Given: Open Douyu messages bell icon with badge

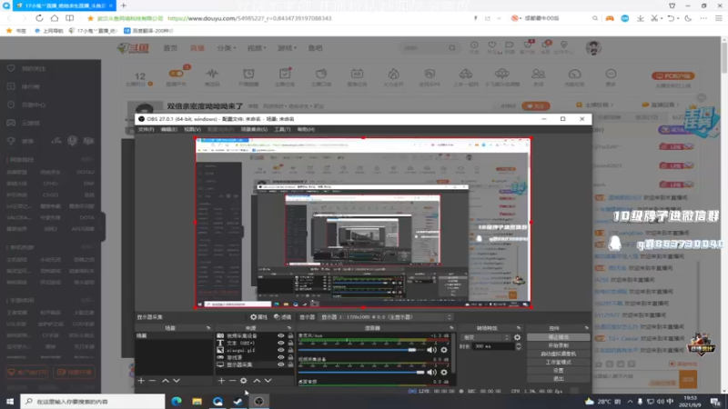Looking at the screenshot, I should point(546,45).
